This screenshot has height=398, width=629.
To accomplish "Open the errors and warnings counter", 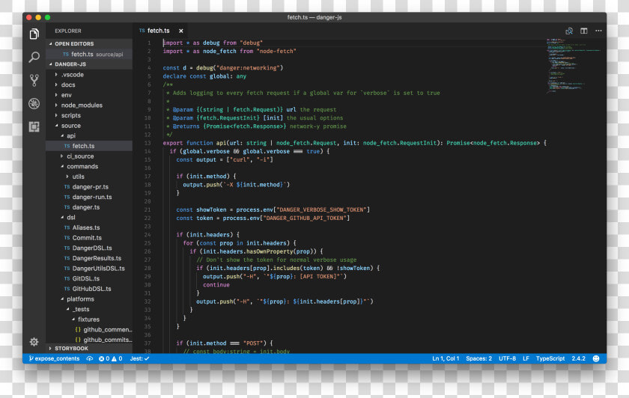I will click(x=110, y=358).
